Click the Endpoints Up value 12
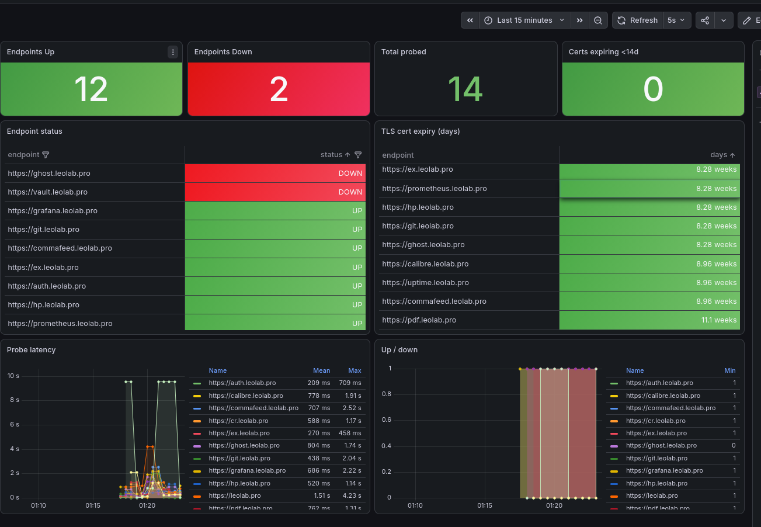761x527 pixels. [x=92, y=89]
